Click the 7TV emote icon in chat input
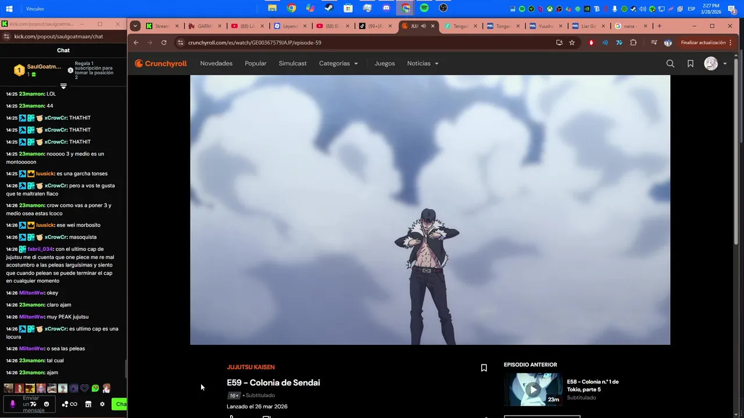The image size is (744, 418). click(x=34, y=404)
